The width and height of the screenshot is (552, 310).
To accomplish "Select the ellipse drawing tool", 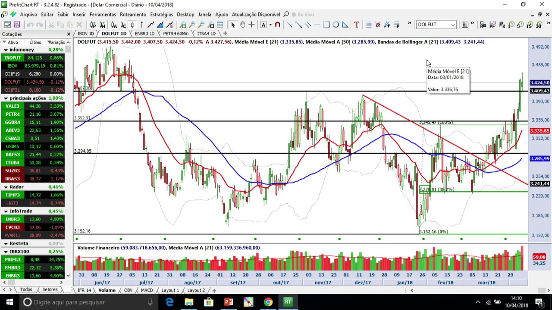I will pyautogui.click(x=336, y=25).
